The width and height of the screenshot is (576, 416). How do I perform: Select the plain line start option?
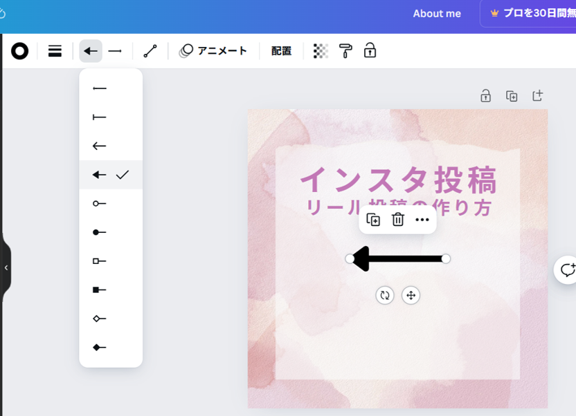click(x=100, y=88)
